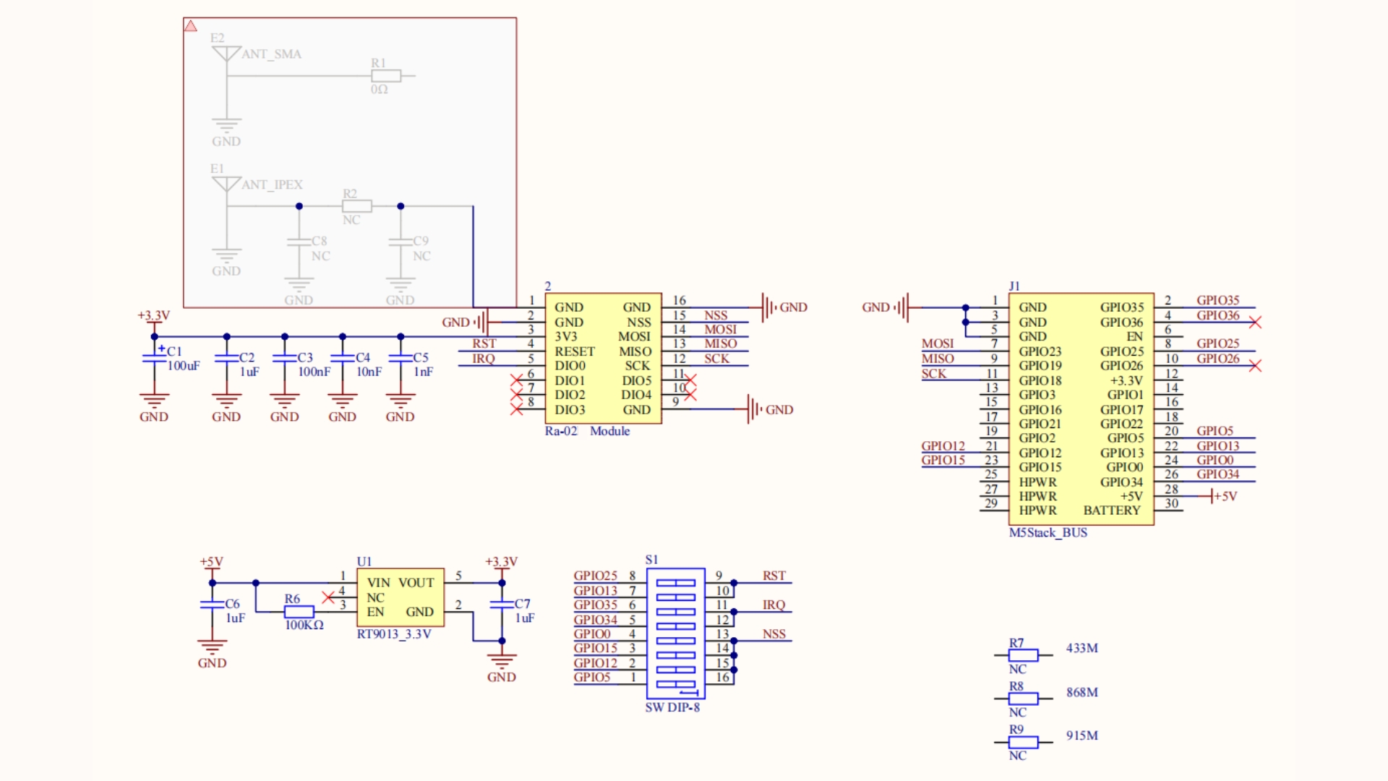Click the R7 resistor labeled 433M
Image resolution: width=1388 pixels, height=781 pixels.
tap(1023, 655)
